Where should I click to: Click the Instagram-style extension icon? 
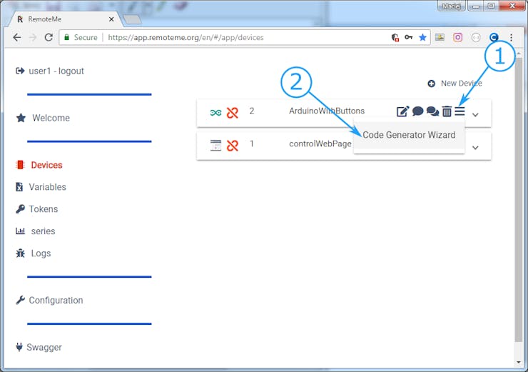[457, 37]
